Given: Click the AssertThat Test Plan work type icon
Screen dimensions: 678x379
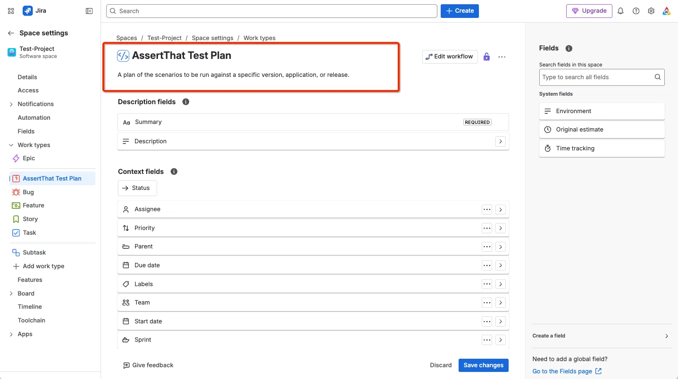Looking at the screenshot, I should click(123, 56).
